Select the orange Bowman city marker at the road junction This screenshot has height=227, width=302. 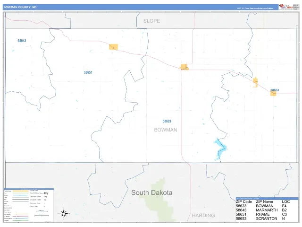(x=185, y=67)
